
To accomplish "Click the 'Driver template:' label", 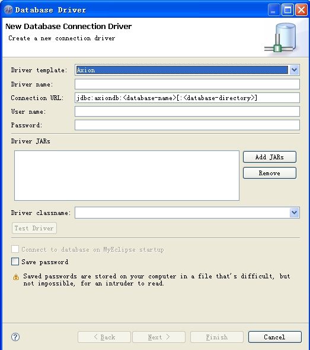I will point(39,70).
